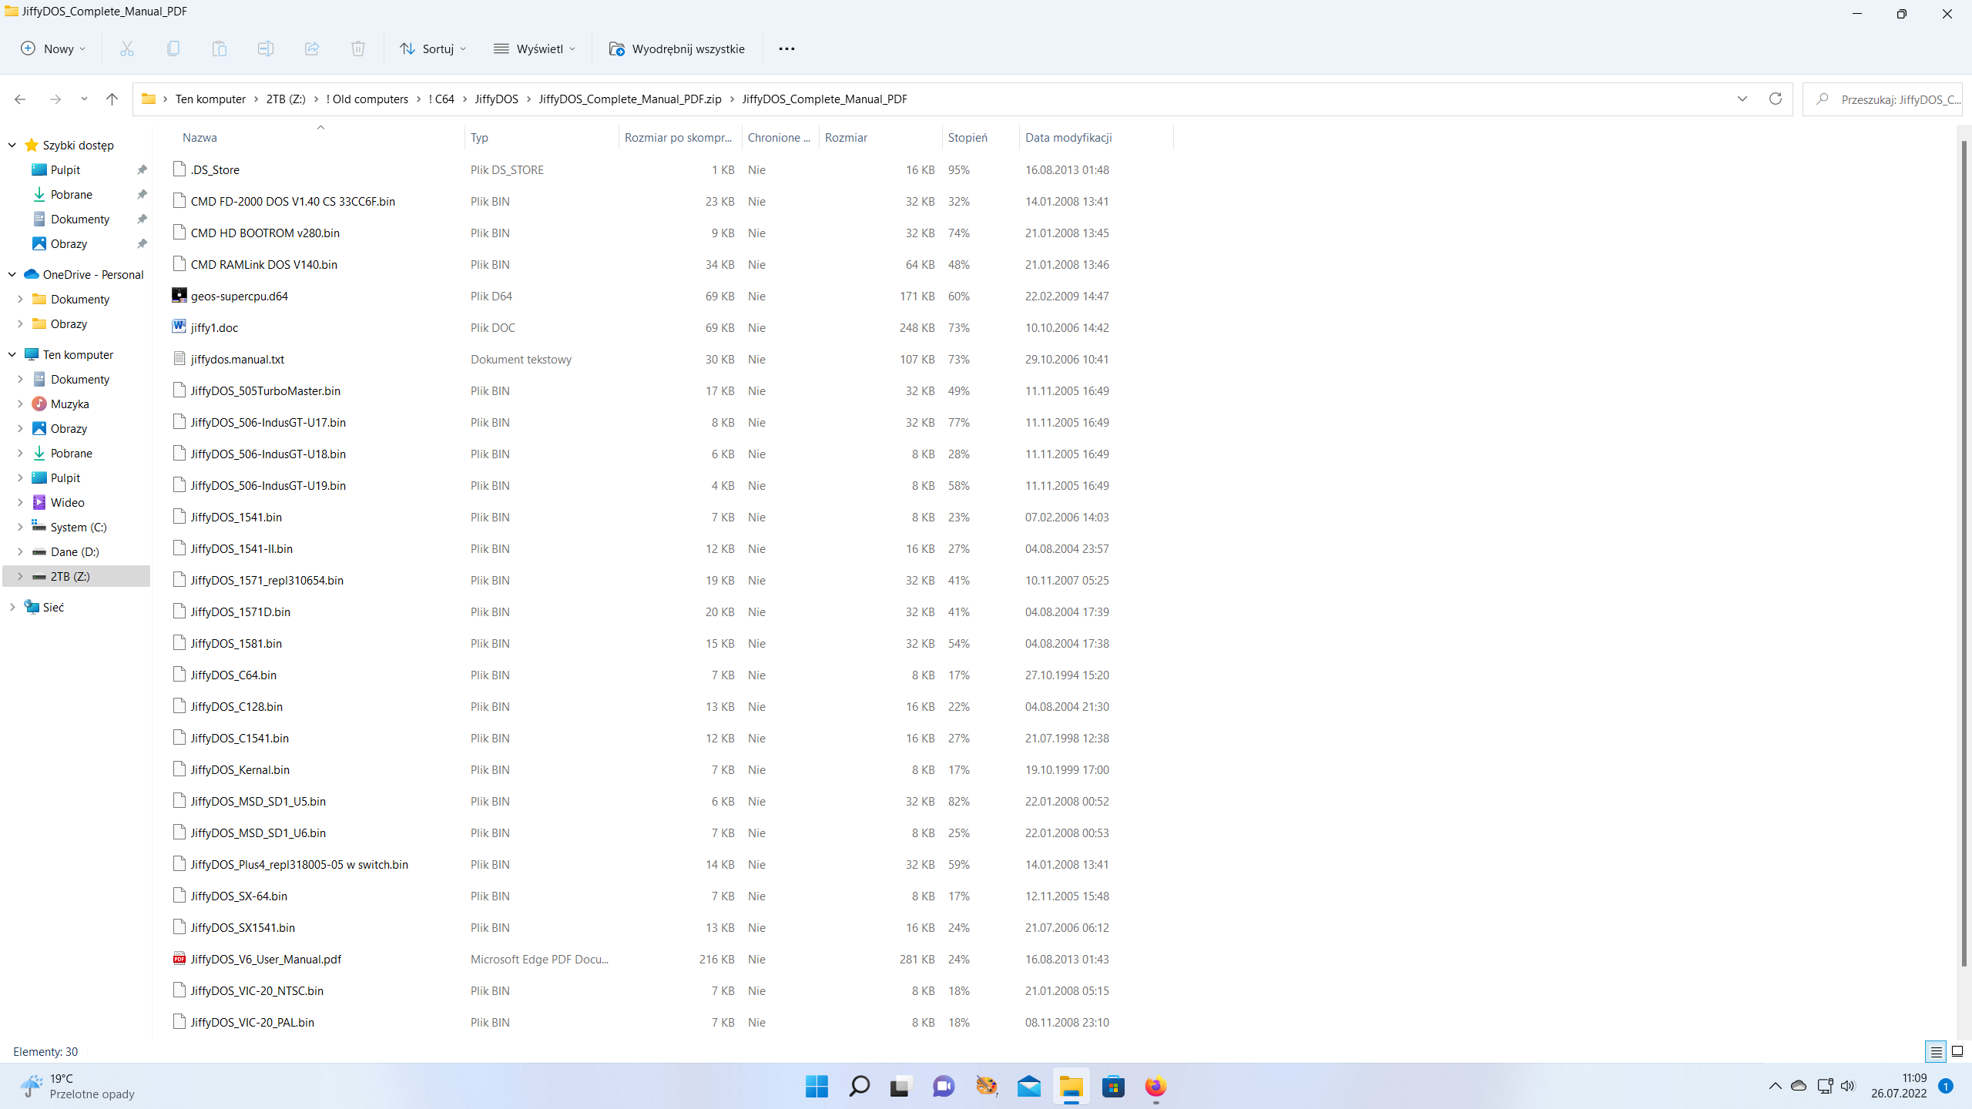The width and height of the screenshot is (1972, 1109).
Task: Select Wideo folder in sidebar
Action: tap(67, 502)
